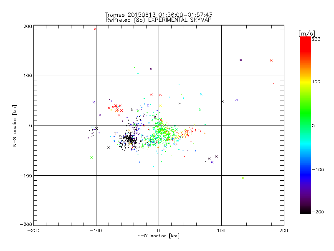Click the colorbar tick label '-100'

pyautogui.click(x=318, y=169)
